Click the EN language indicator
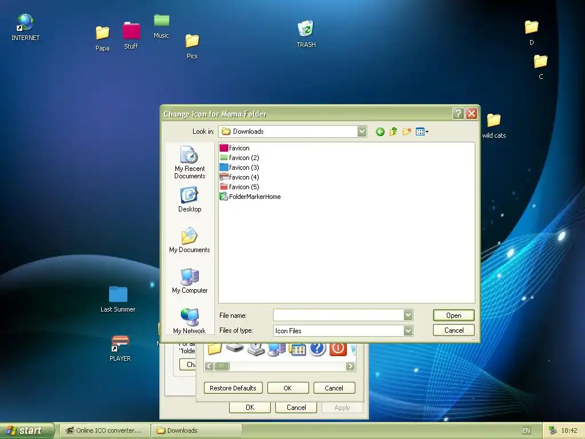 [x=526, y=430]
